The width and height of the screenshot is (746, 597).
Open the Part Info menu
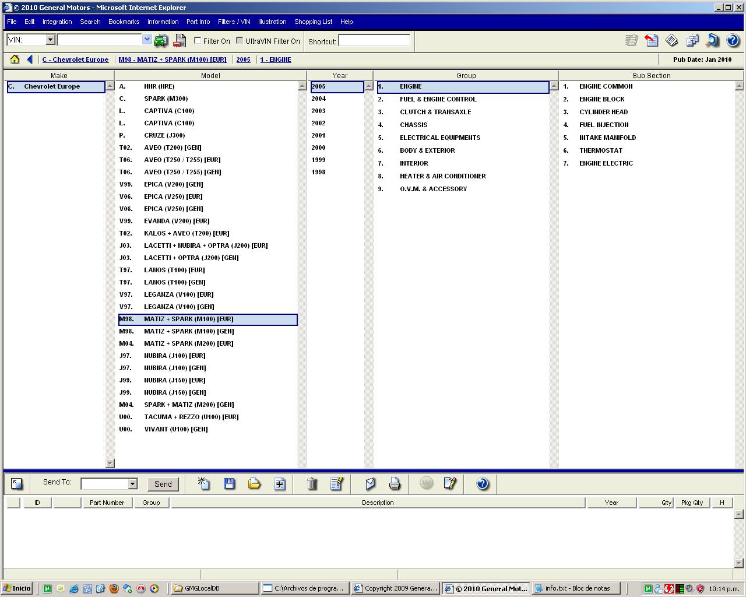pyautogui.click(x=198, y=22)
